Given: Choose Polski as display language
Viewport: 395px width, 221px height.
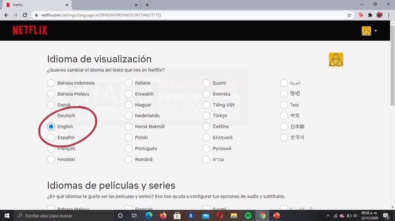Looking at the screenshot, I should [x=128, y=138].
